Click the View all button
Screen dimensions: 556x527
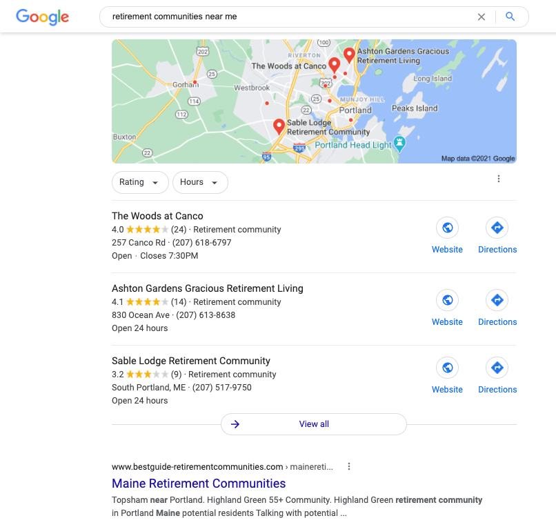(x=313, y=424)
